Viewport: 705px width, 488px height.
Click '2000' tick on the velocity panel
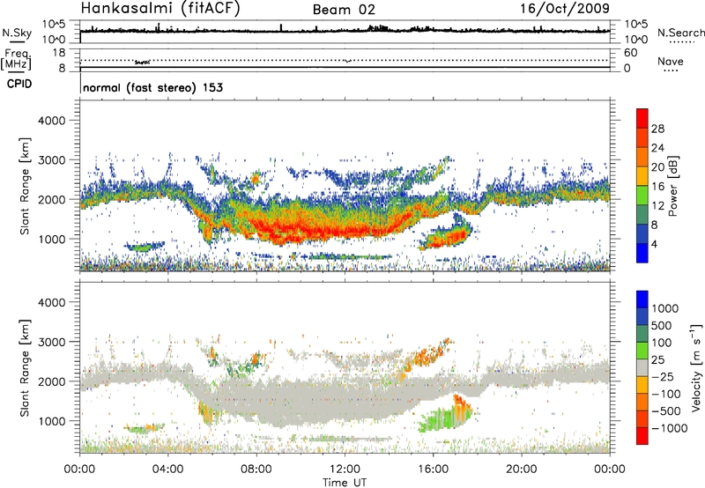click(52, 381)
